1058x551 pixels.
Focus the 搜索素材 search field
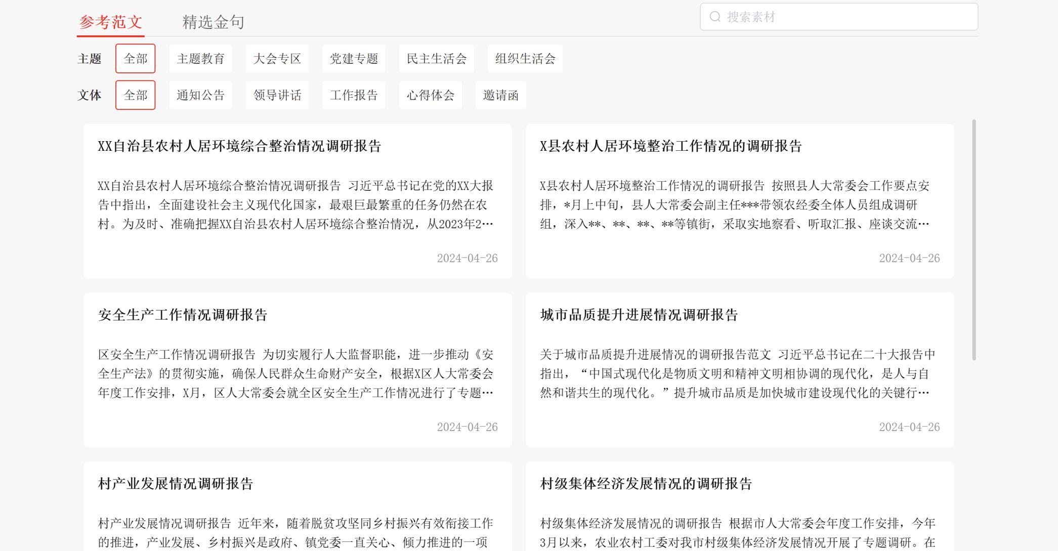839,17
